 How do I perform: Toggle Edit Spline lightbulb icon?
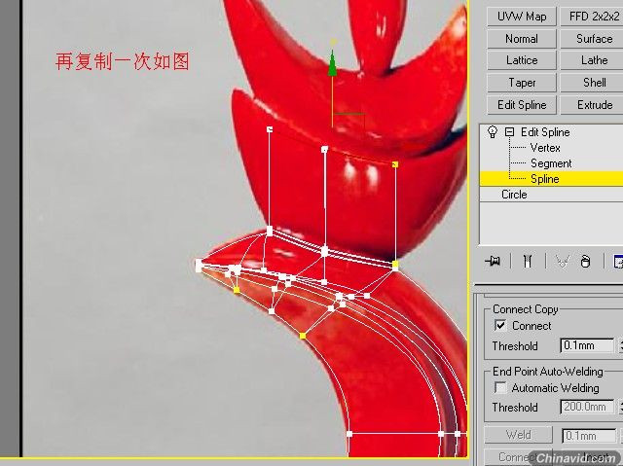point(493,132)
